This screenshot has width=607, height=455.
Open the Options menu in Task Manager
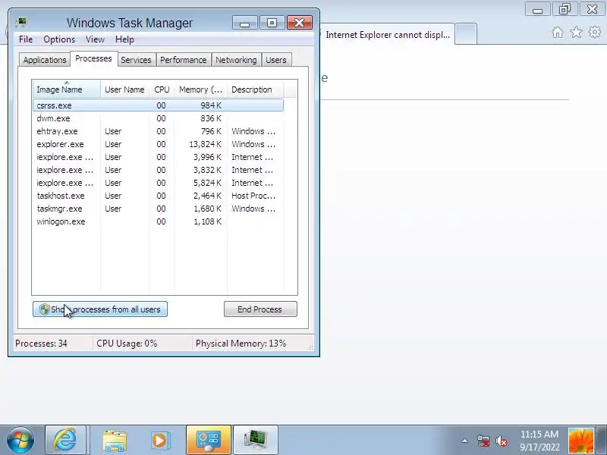click(59, 39)
